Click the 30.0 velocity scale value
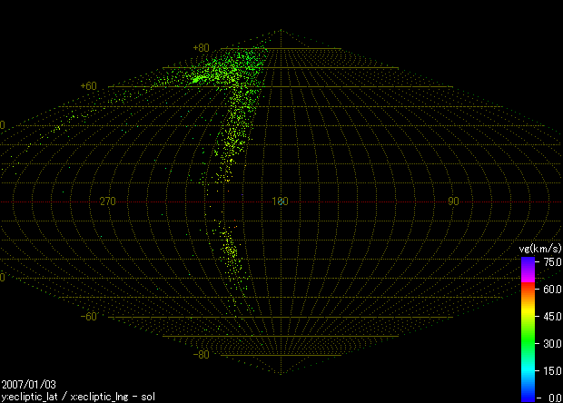This screenshot has width=563, height=403. 551,343
